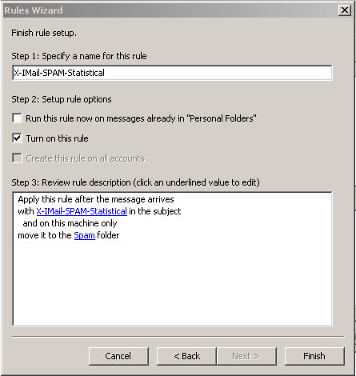This screenshot has height=376, width=356.
Task: Click the Finish rule setup heading text
Action: coord(44,33)
